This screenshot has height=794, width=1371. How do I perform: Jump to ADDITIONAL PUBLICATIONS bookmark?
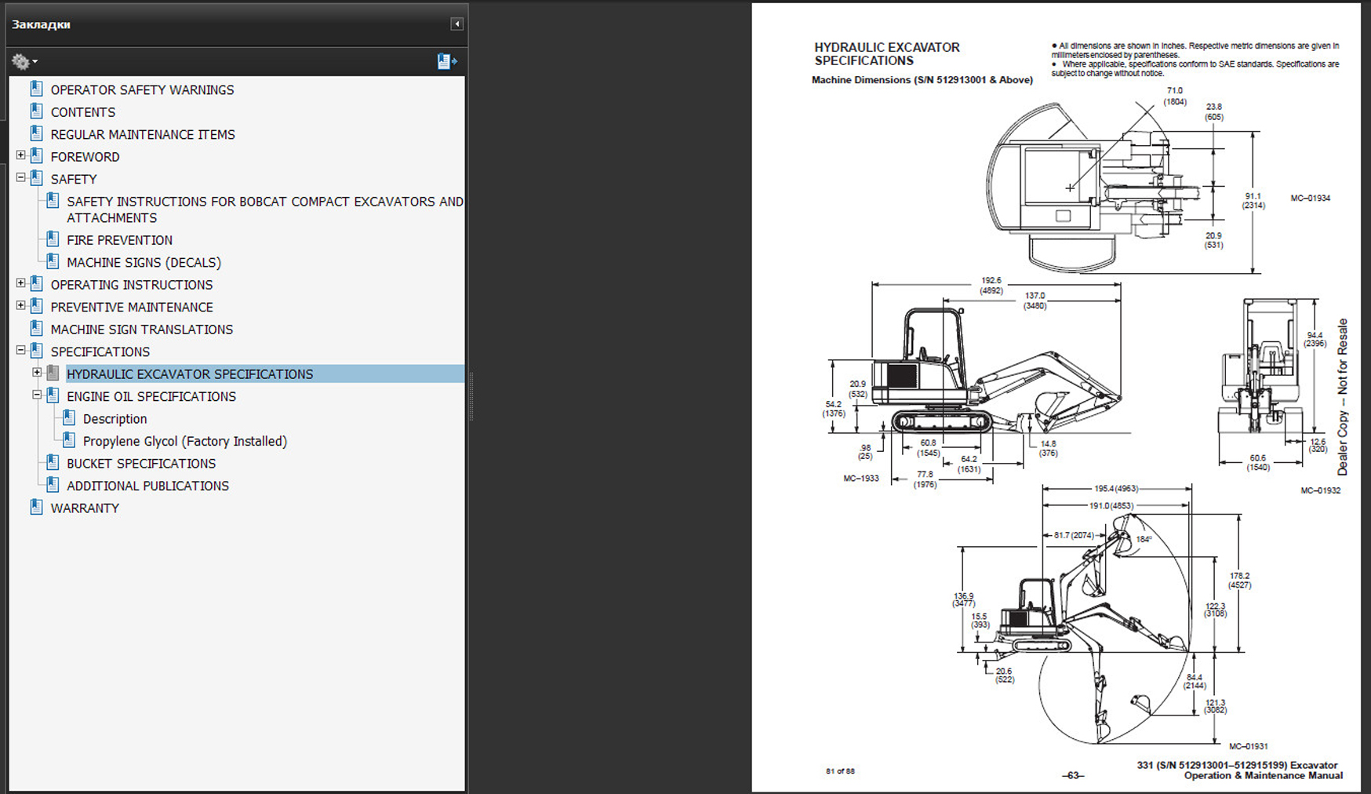pyautogui.click(x=147, y=486)
